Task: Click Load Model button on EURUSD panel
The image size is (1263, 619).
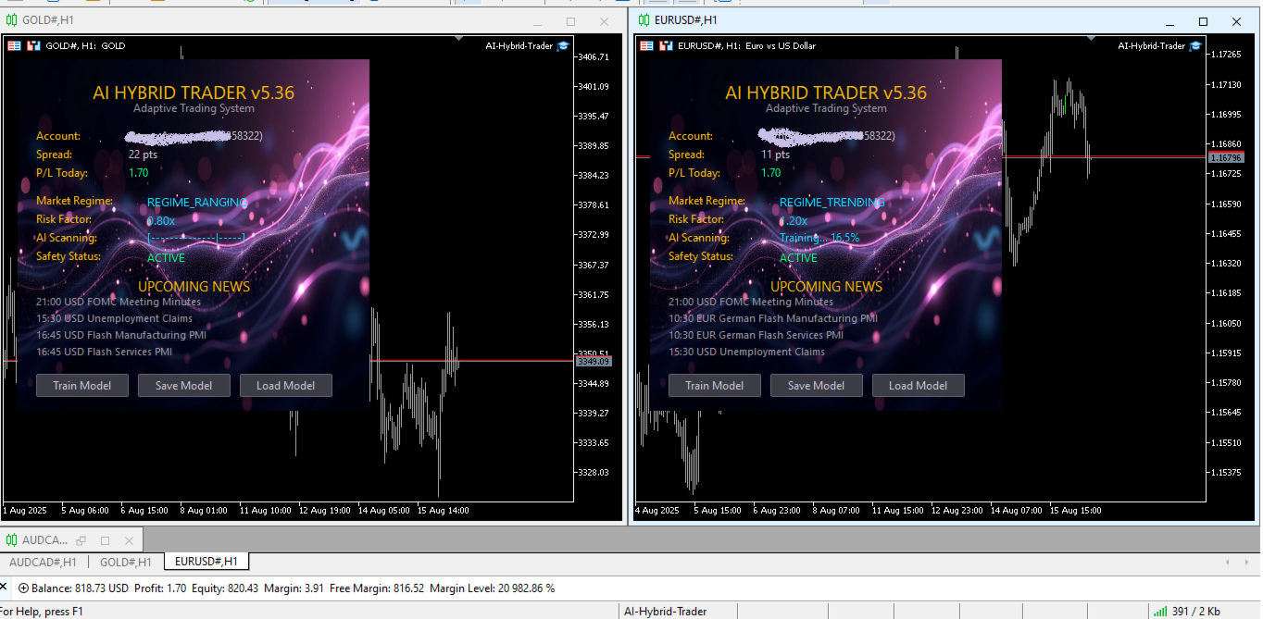Action: point(918,385)
